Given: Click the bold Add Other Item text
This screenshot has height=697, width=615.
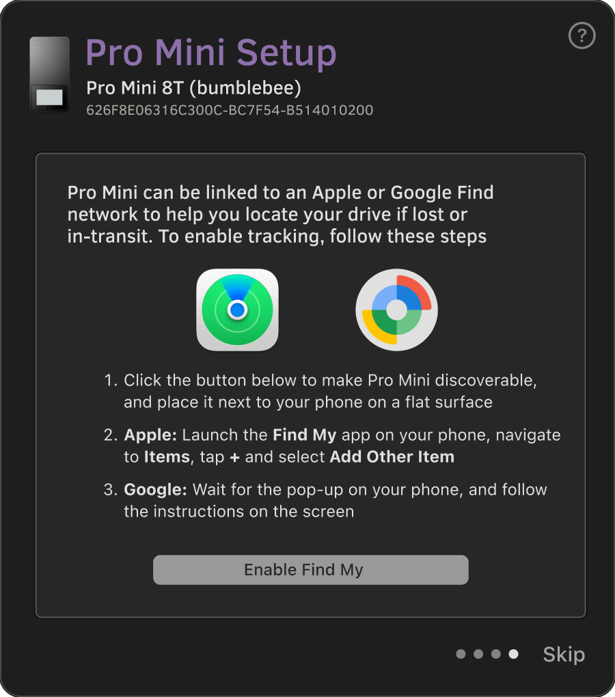Looking at the screenshot, I should pos(392,457).
